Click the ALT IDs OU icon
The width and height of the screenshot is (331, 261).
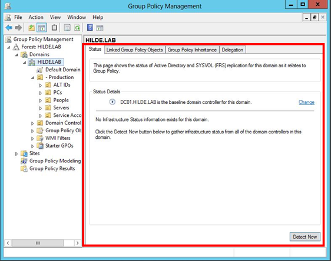(x=48, y=85)
